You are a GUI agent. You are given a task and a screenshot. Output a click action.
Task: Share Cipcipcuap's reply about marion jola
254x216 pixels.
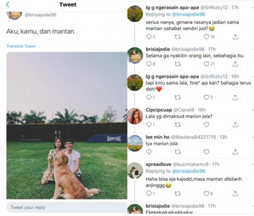tap(235, 125)
